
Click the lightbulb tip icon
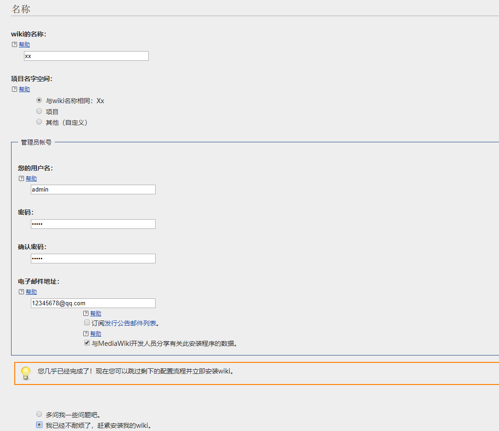coord(26,373)
